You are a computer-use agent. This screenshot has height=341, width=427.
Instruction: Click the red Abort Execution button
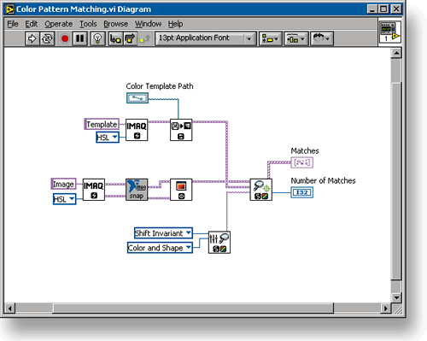pyautogui.click(x=65, y=38)
